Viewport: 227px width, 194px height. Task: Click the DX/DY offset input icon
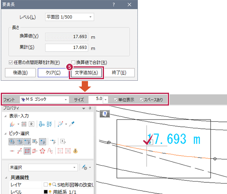coord(49,124)
